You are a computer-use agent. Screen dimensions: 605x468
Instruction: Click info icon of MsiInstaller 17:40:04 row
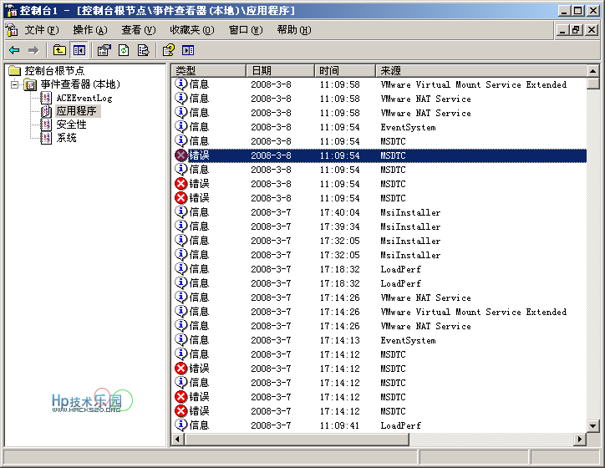pos(181,212)
